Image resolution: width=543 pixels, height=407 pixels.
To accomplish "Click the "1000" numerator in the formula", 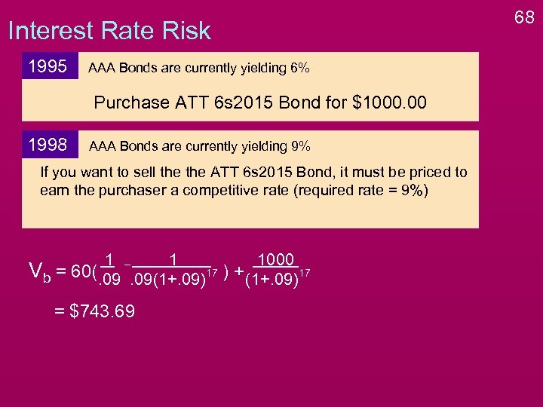I will [275, 260].
